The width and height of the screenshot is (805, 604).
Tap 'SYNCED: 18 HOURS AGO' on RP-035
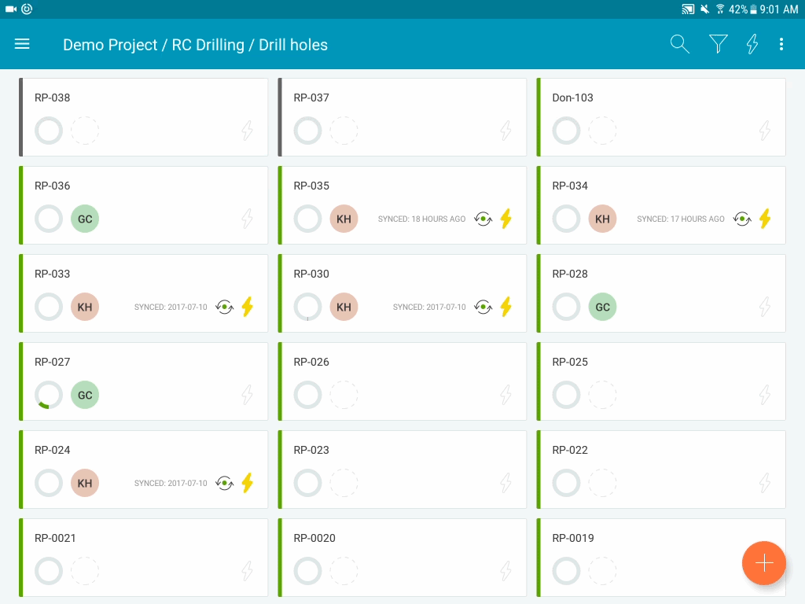421,219
